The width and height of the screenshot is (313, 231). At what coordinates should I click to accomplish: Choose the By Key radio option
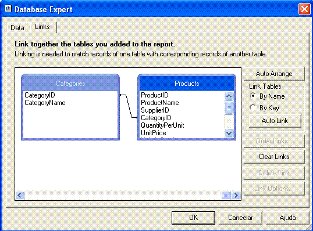[264, 108]
